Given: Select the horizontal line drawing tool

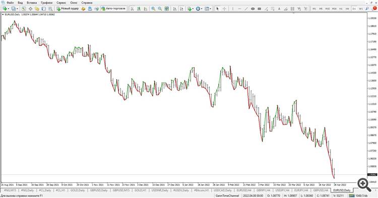Looking at the screenshot, I should (239, 9).
